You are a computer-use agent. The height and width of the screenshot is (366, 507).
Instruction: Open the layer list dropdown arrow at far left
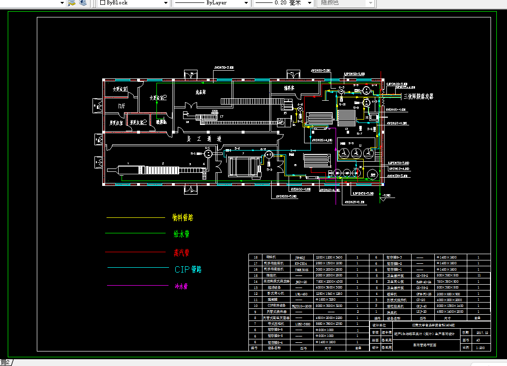(62, 3)
